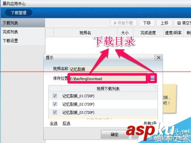This screenshot has width=191, height=143.
Task: Click 视频名 column header
Action: click(x=85, y=33)
